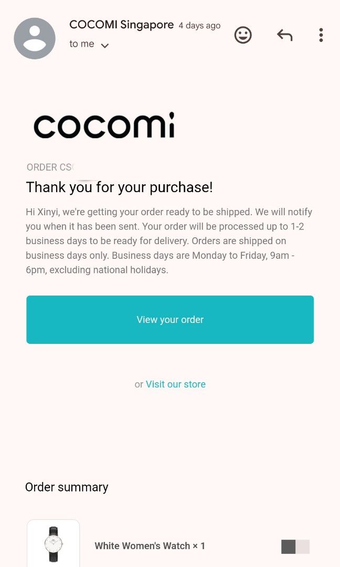The image size is (340, 567).
Task: Open the three-dot more options menu
Action: point(321,35)
